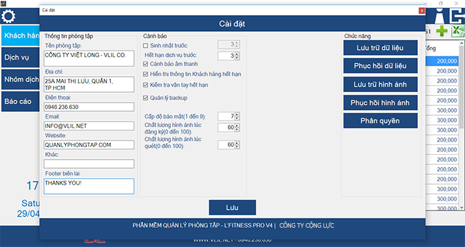Open the Dịch vụ menu tab
Screen dimensions: 465x247
pyautogui.click(x=20, y=57)
